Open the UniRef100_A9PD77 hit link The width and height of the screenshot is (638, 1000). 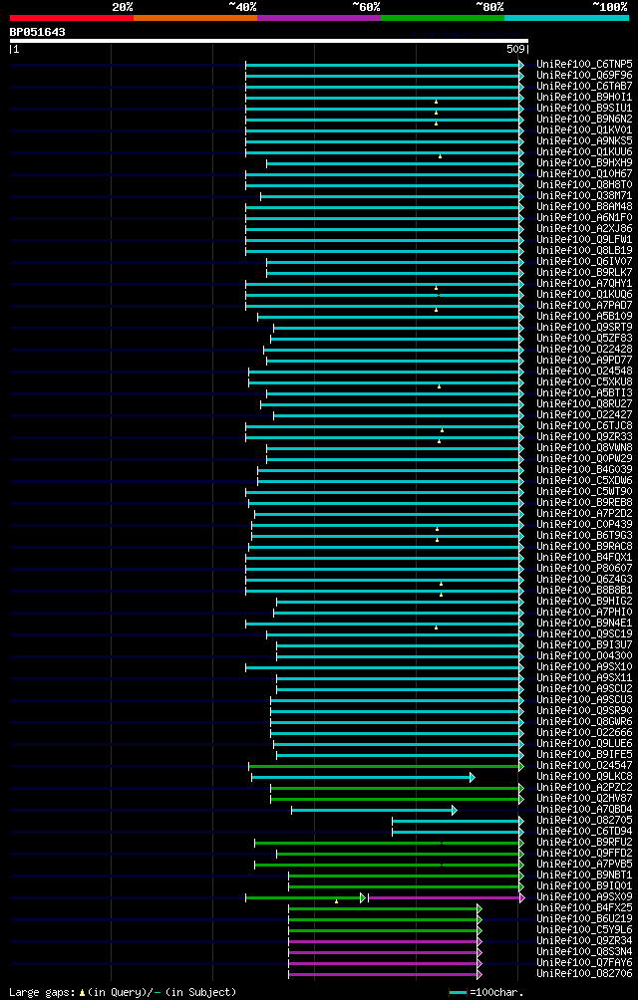tap(584, 361)
